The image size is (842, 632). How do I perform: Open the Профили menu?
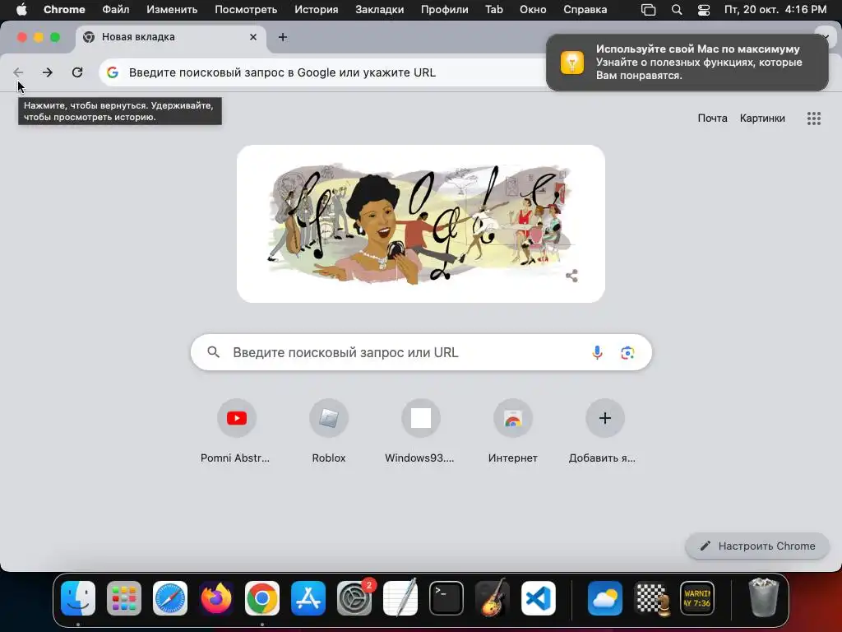click(445, 10)
